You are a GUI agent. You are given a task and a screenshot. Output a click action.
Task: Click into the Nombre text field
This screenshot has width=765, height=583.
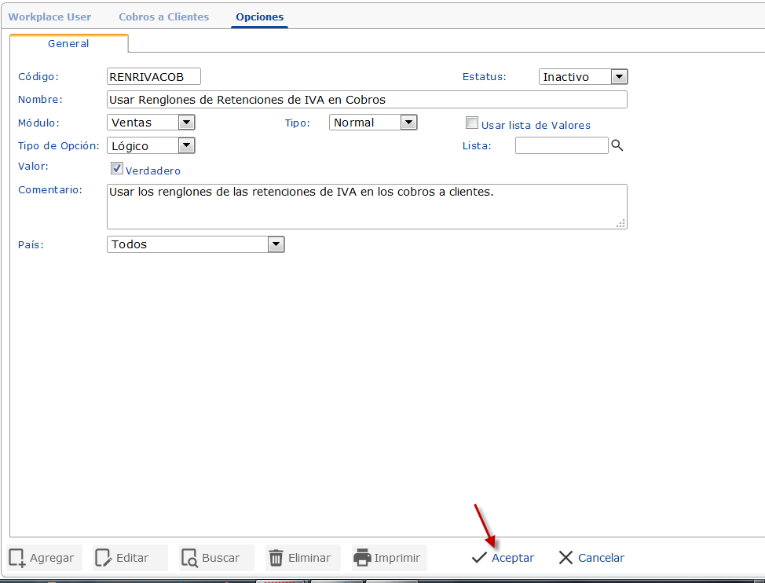[367, 100]
